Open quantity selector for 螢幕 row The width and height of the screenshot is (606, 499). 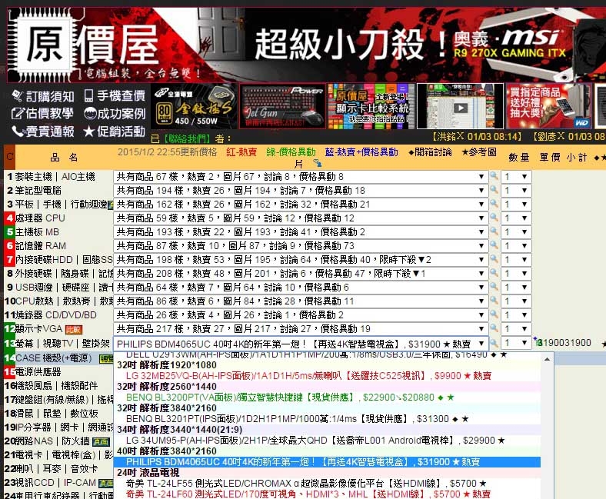point(516,343)
